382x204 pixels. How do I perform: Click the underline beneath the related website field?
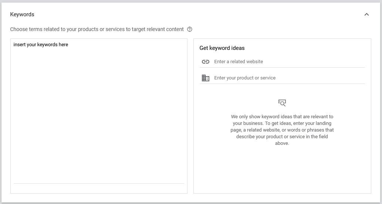click(282, 68)
